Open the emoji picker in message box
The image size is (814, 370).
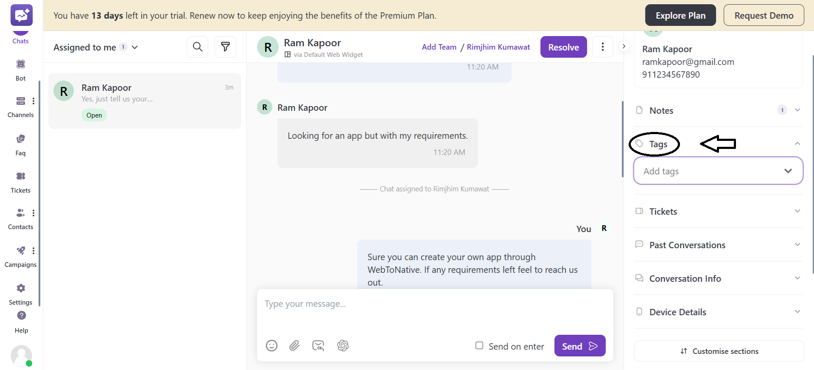pos(271,346)
